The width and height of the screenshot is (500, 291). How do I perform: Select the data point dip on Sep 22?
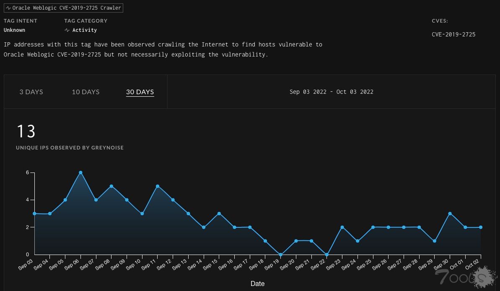(x=326, y=254)
